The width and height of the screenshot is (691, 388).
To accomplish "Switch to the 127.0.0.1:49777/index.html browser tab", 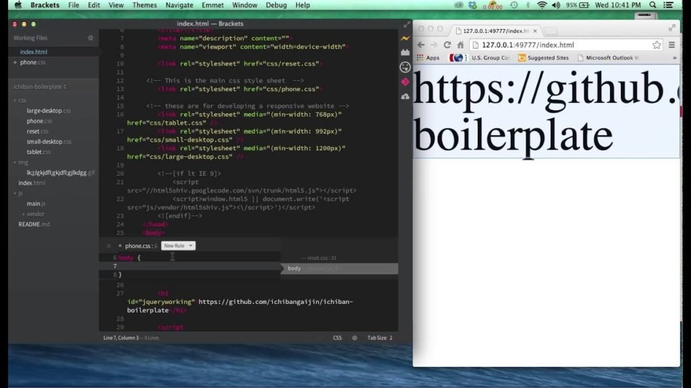I will (x=493, y=31).
